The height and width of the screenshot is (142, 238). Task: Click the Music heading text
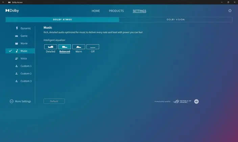(48, 28)
